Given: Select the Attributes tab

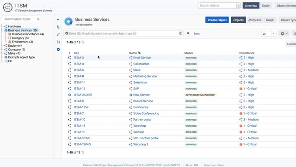Looking at the screenshot, I should click(255, 20).
